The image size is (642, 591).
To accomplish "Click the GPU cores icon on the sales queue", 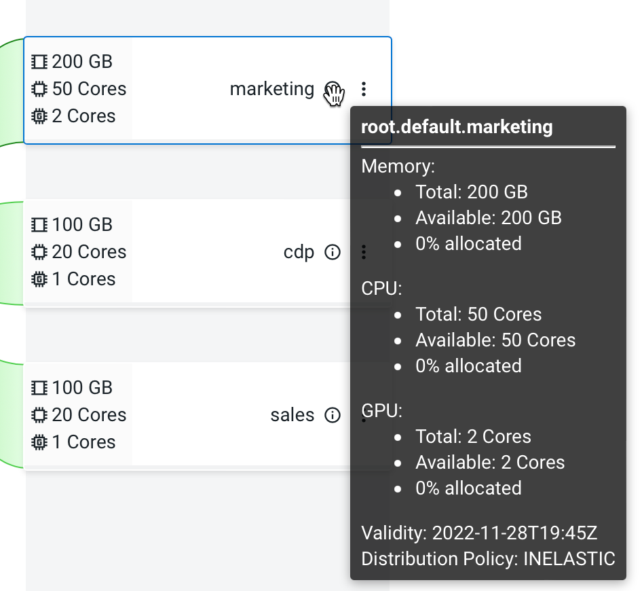I will tap(39, 442).
